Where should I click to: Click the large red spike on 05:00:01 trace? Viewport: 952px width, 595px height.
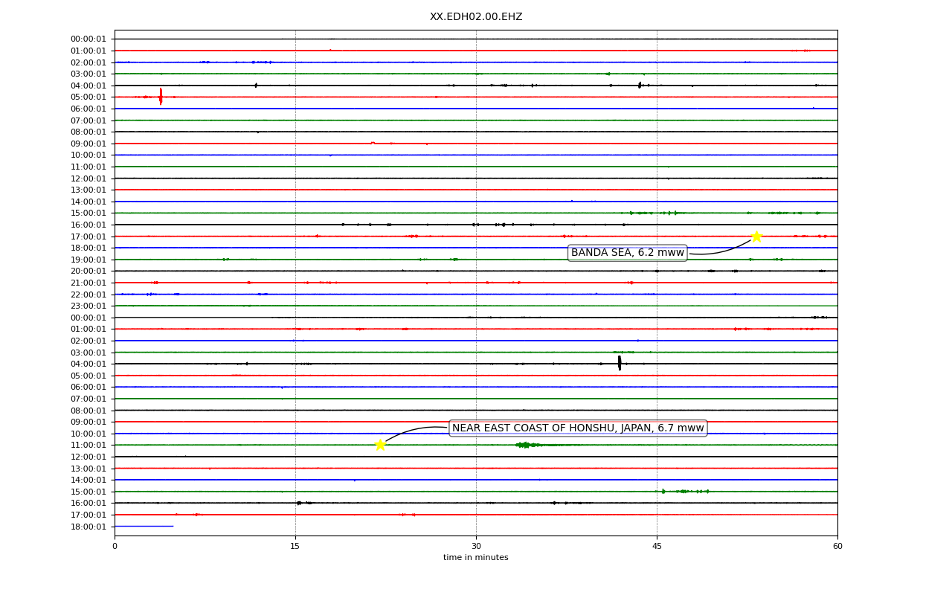[x=161, y=97]
